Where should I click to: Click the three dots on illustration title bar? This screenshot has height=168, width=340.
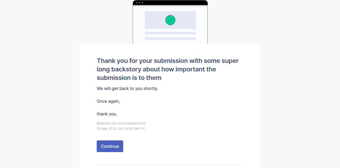click(x=140, y=3)
